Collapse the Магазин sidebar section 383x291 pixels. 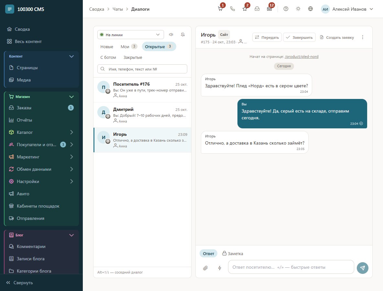pyautogui.click(x=41, y=97)
